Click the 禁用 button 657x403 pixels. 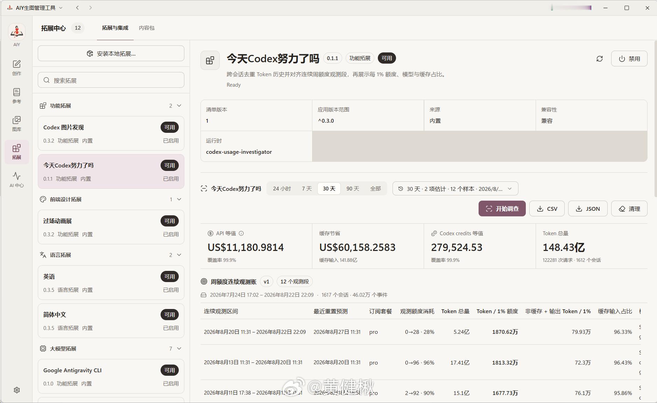629,59
